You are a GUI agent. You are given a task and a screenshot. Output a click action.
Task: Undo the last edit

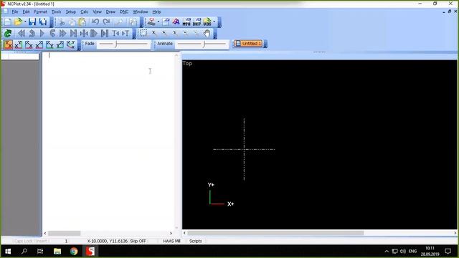(95, 22)
